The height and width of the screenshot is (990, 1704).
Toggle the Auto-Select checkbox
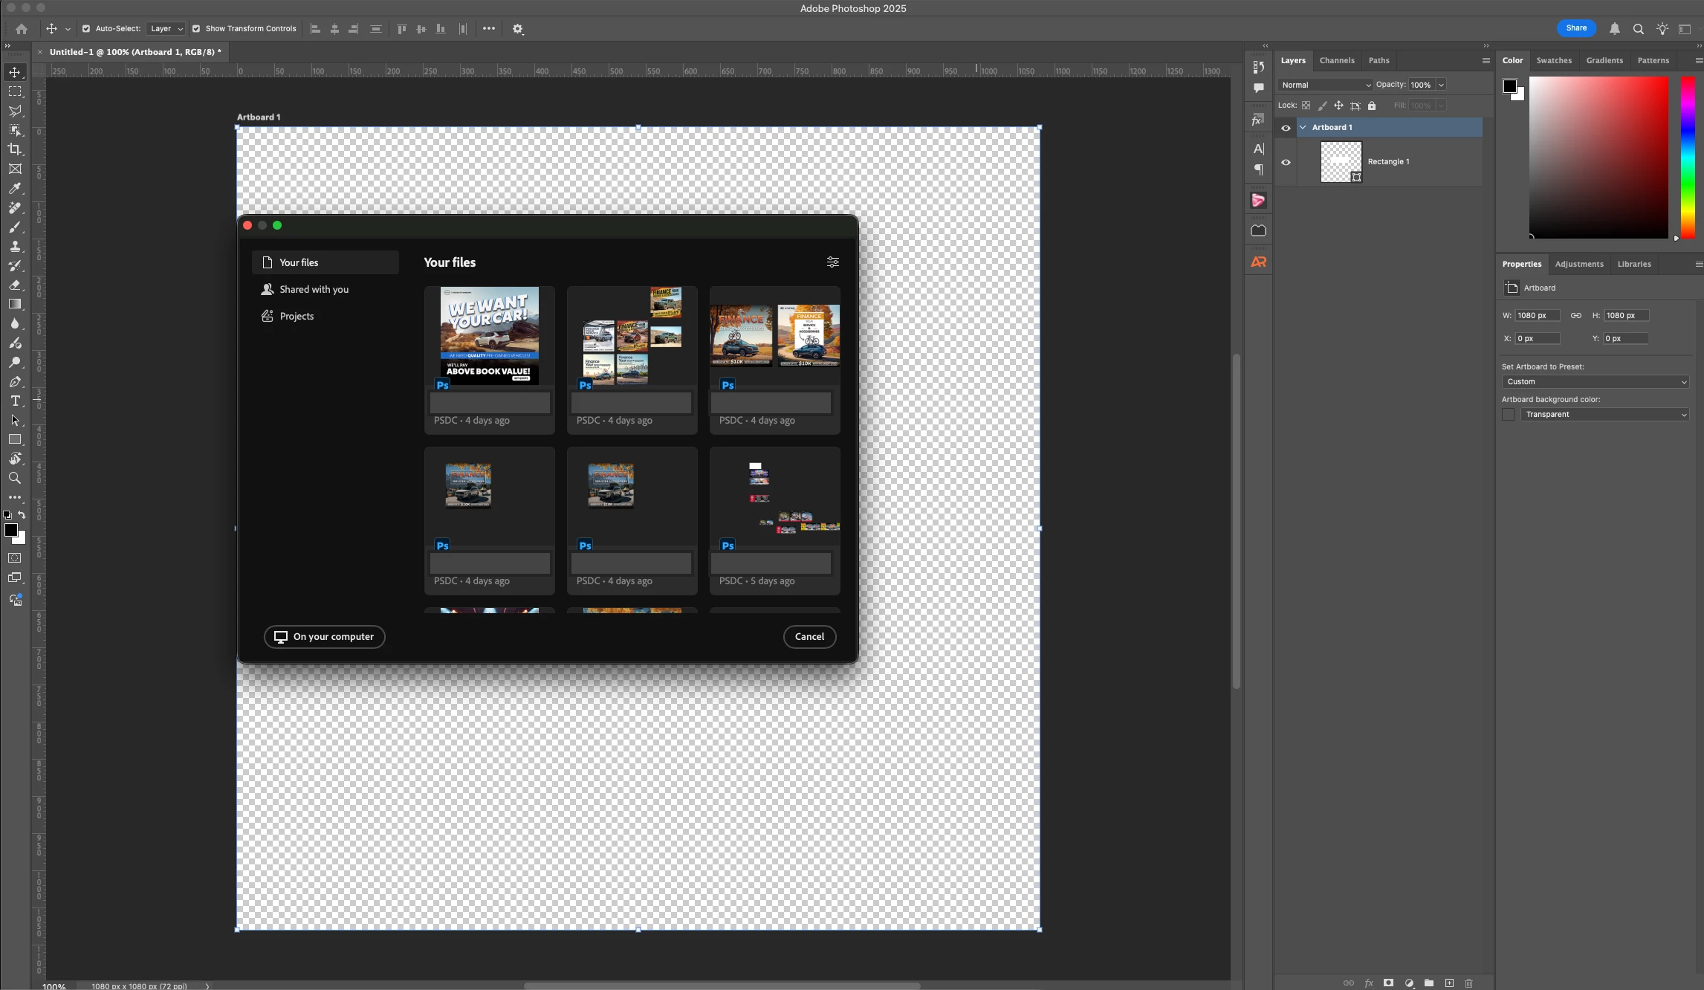point(86,29)
